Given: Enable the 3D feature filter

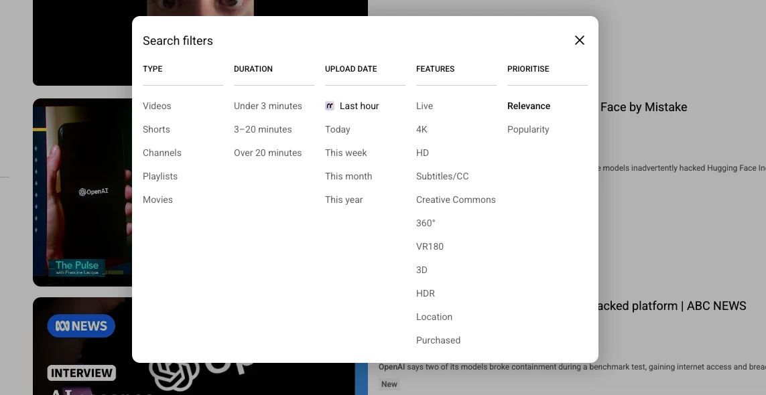Looking at the screenshot, I should [x=422, y=270].
